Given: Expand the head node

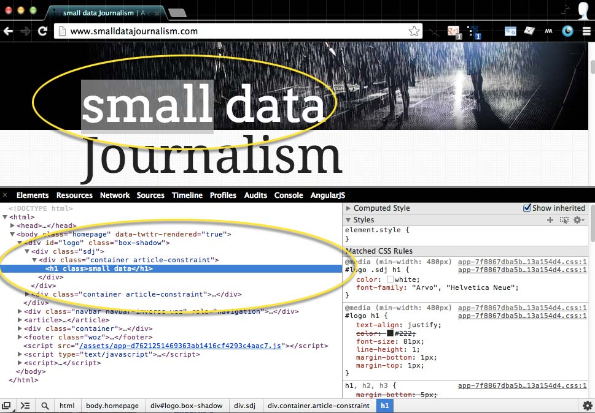Looking at the screenshot, I should 12,225.
